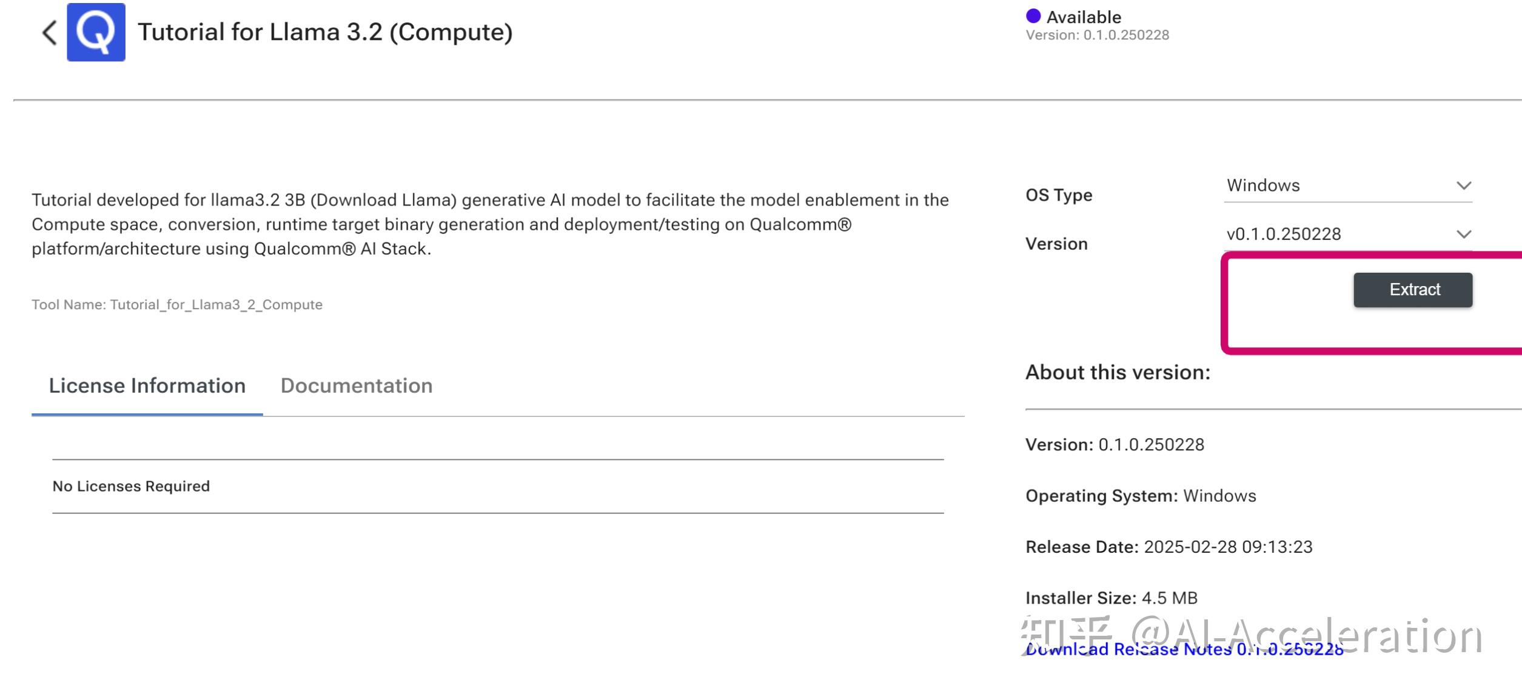Select the License Information tab
This screenshot has width=1522, height=697.
148,385
